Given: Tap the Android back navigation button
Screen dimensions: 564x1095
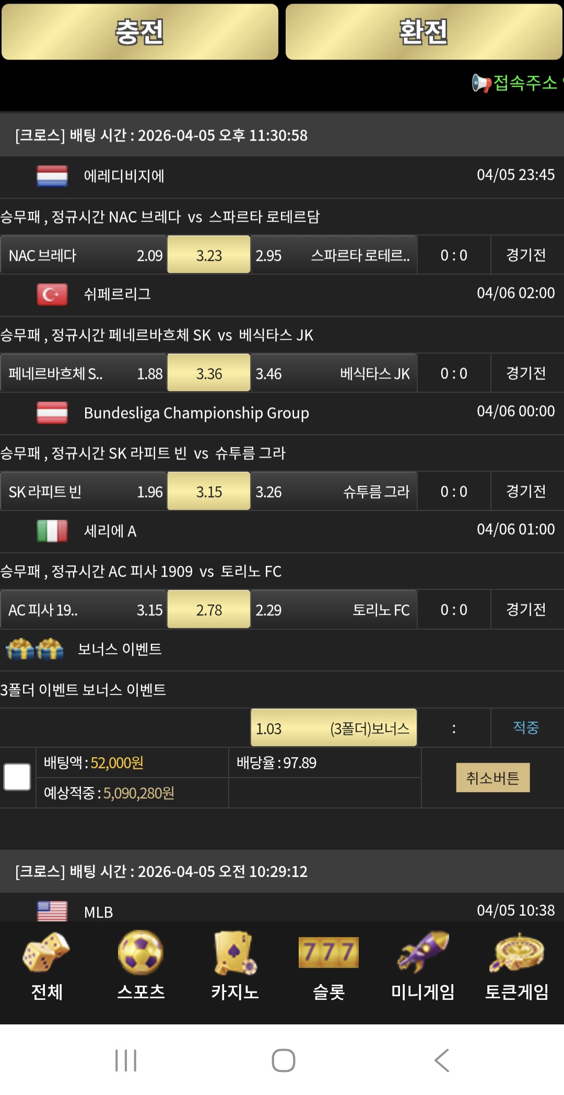Looking at the screenshot, I should 442,1060.
